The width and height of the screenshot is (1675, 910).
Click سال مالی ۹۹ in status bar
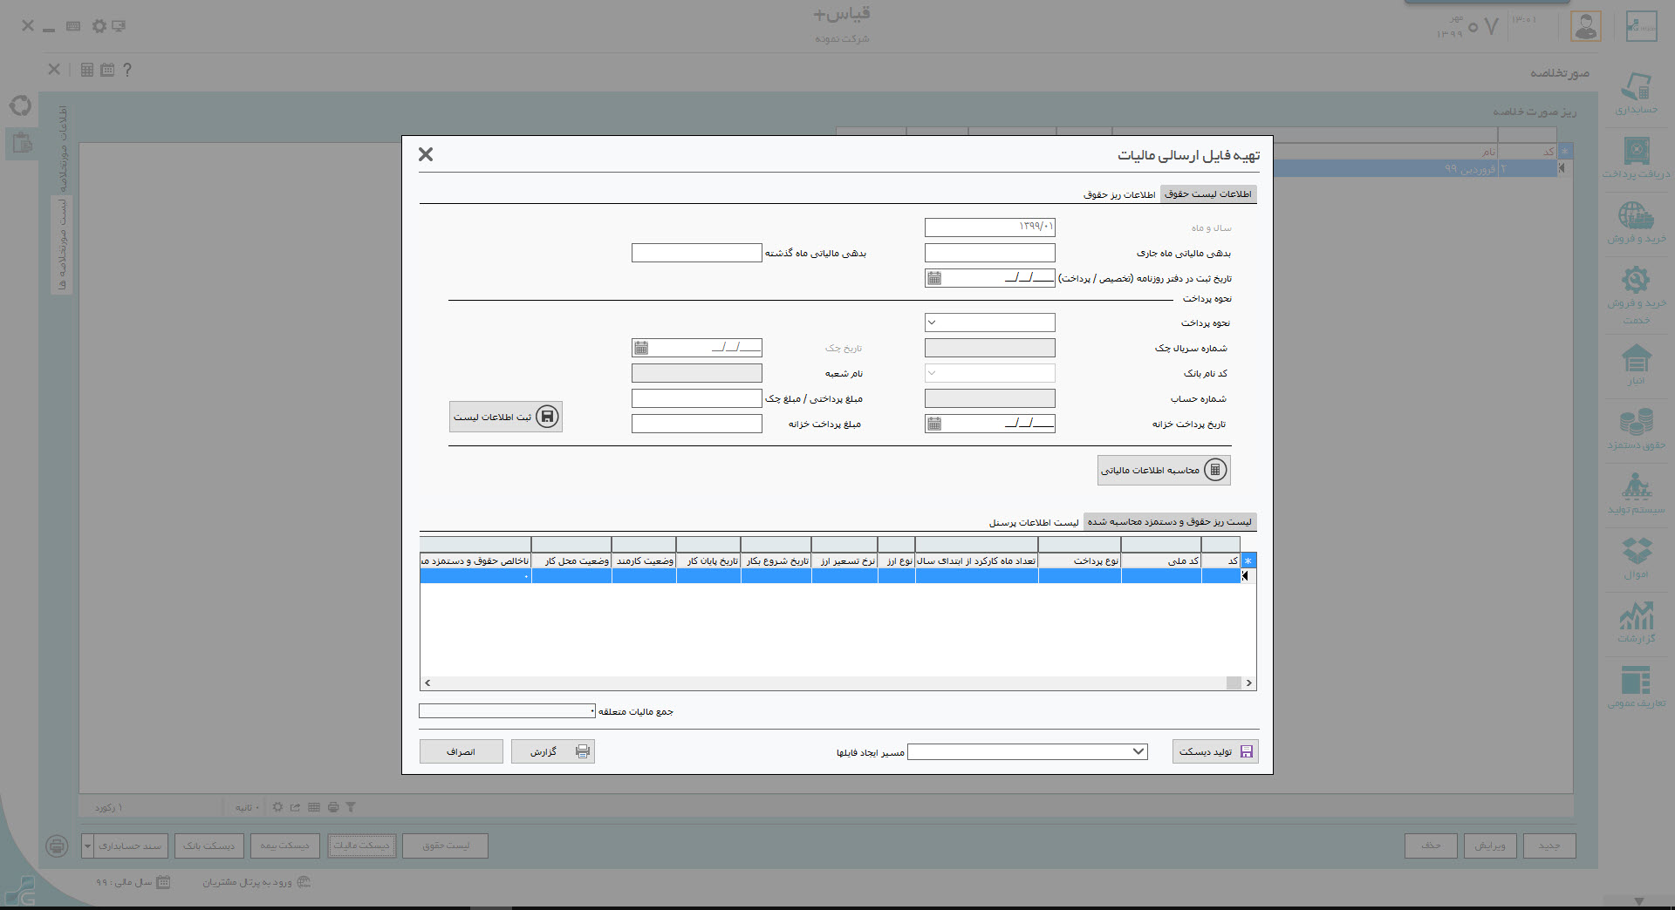click(133, 882)
